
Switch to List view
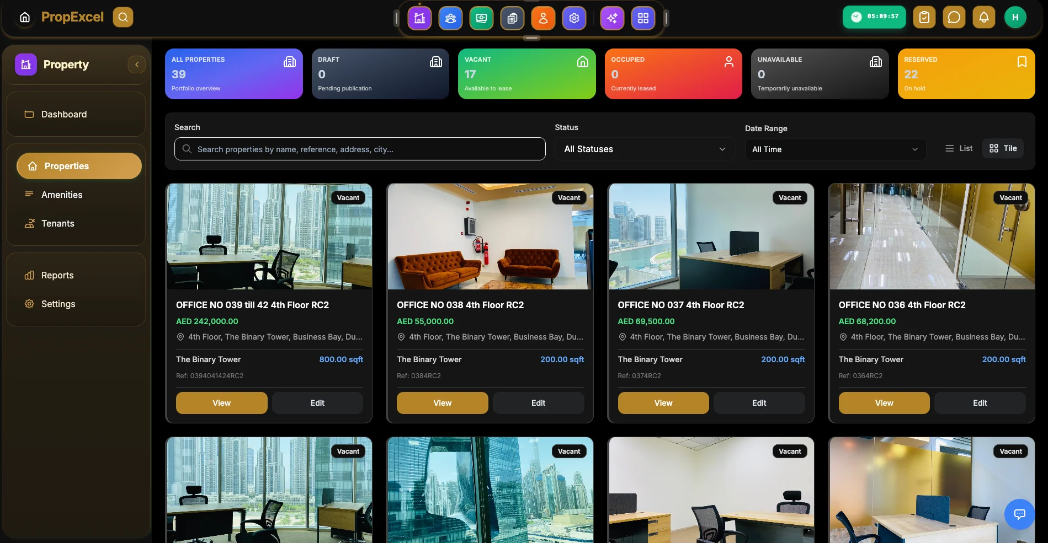[959, 148]
